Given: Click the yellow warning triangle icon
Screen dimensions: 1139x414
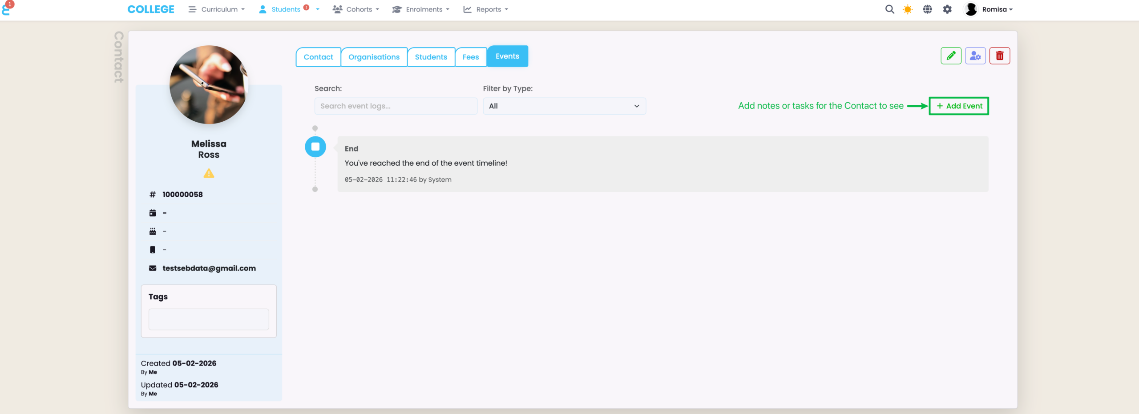Looking at the screenshot, I should coord(209,174).
